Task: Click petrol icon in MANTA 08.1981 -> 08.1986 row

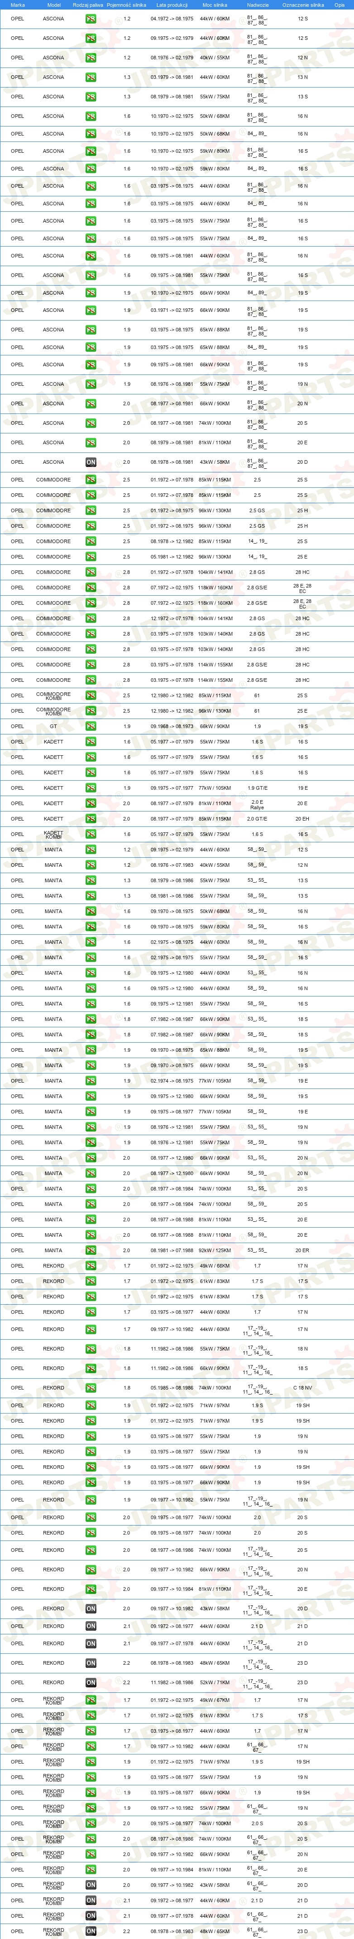Action: [91, 896]
